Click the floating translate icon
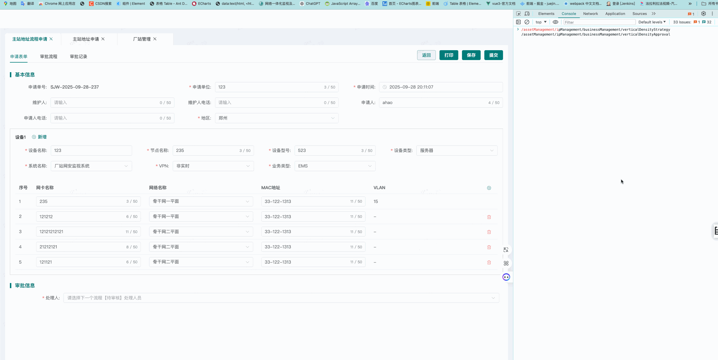The width and height of the screenshot is (718, 360). (505, 250)
